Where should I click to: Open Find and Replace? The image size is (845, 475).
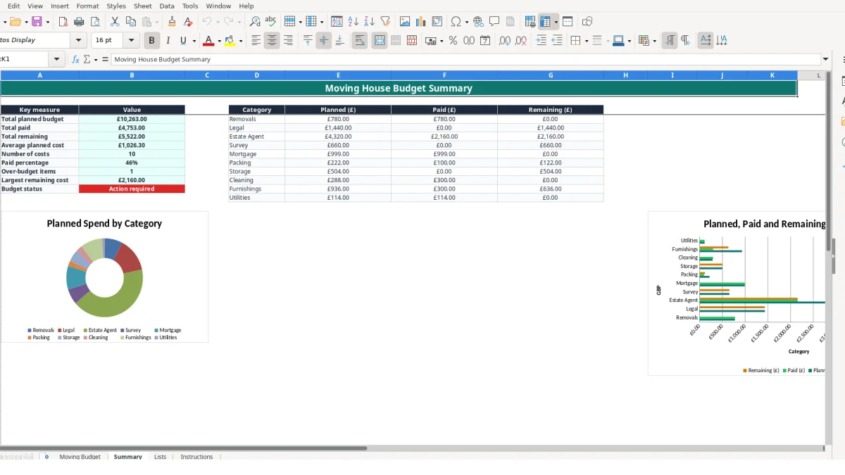[255, 22]
